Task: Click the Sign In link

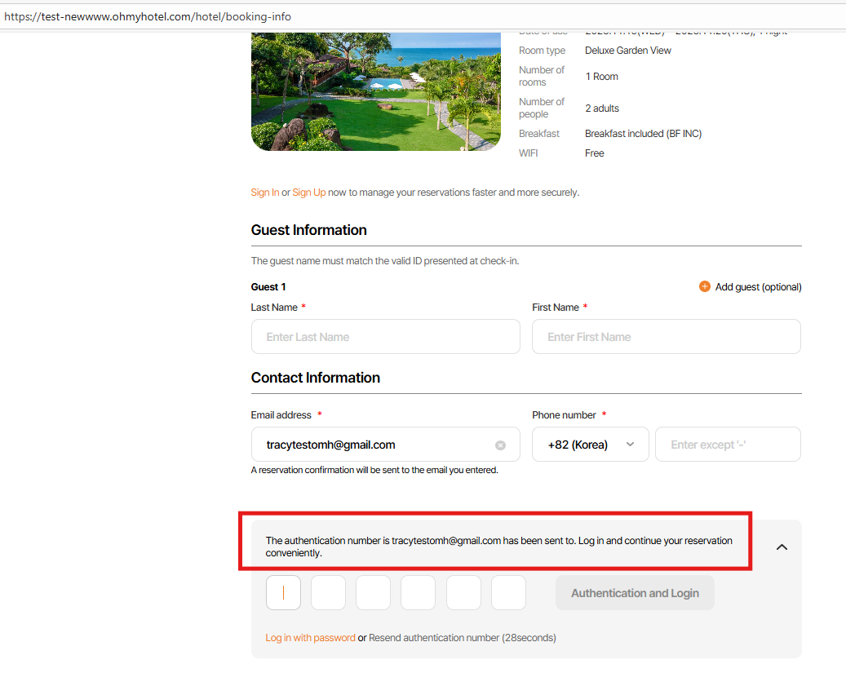Action: coord(265,193)
